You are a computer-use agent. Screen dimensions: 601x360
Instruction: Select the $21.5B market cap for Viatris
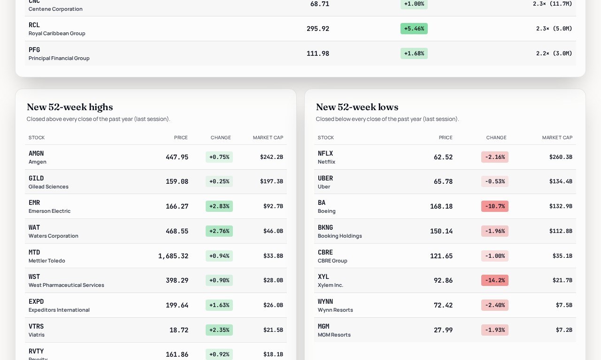pyautogui.click(x=273, y=330)
